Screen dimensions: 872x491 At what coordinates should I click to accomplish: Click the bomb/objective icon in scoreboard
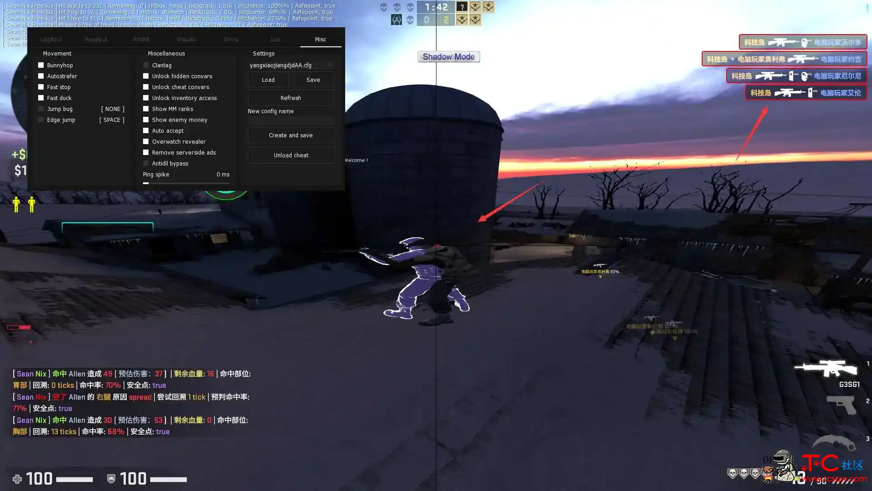point(396,20)
